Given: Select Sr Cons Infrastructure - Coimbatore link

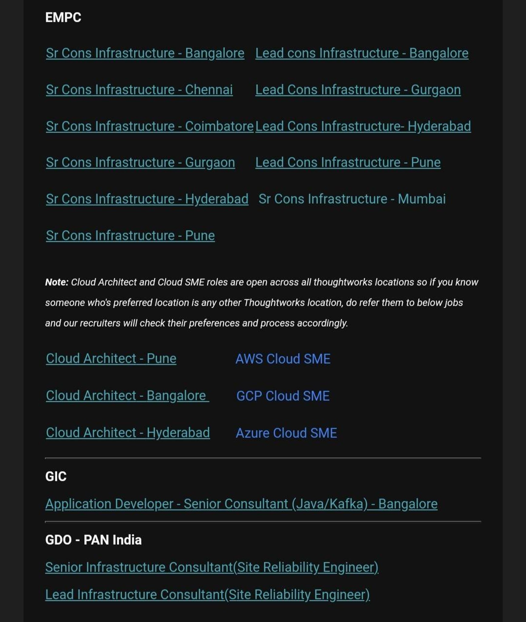Looking at the screenshot, I should point(149,126).
